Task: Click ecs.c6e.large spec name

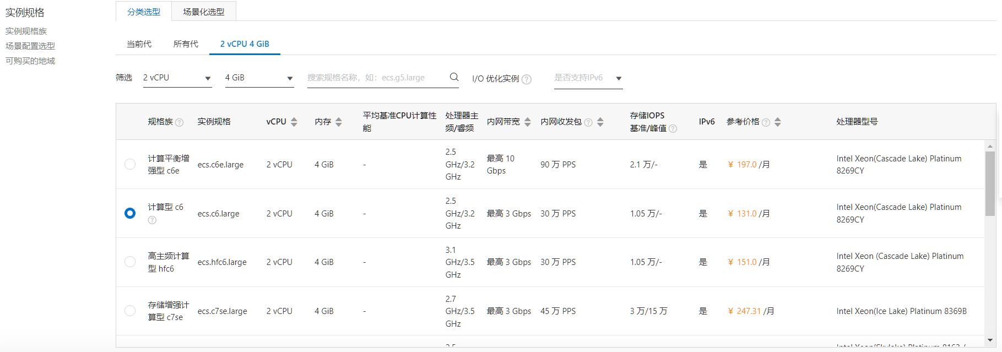Action: coord(220,165)
